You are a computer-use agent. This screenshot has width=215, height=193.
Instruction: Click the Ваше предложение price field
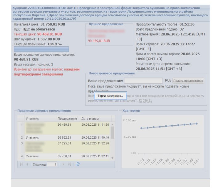(143, 81)
